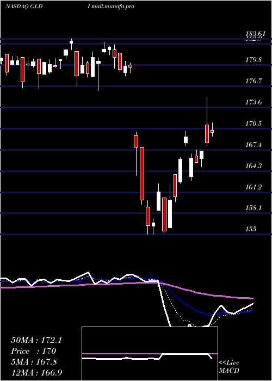This screenshot has width=272, height=381.
Task: Click the 173.6 price axis label
Action: coord(254,102)
